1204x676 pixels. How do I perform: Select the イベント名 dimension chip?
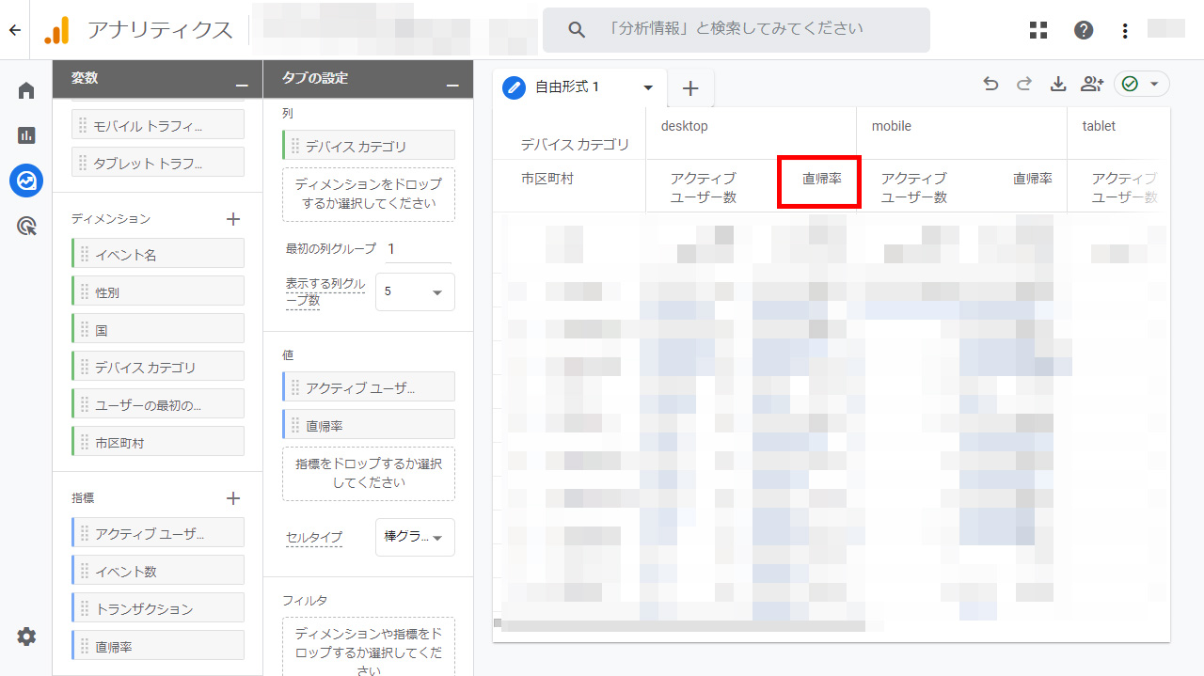point(158,254)
